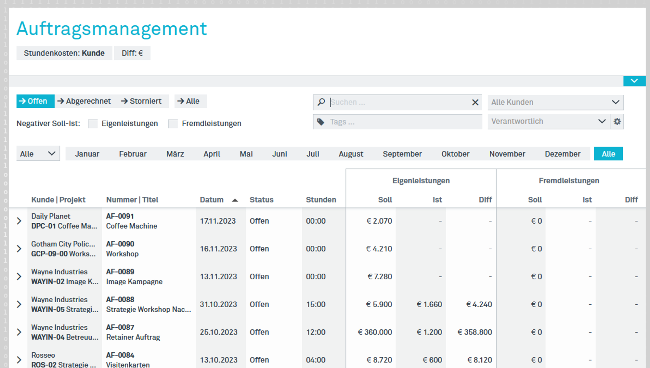This screenshot has width=650, height=368.
Task: Focus the Suchen search field
Action: 398,102
